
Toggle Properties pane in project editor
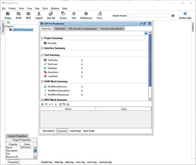62,131
